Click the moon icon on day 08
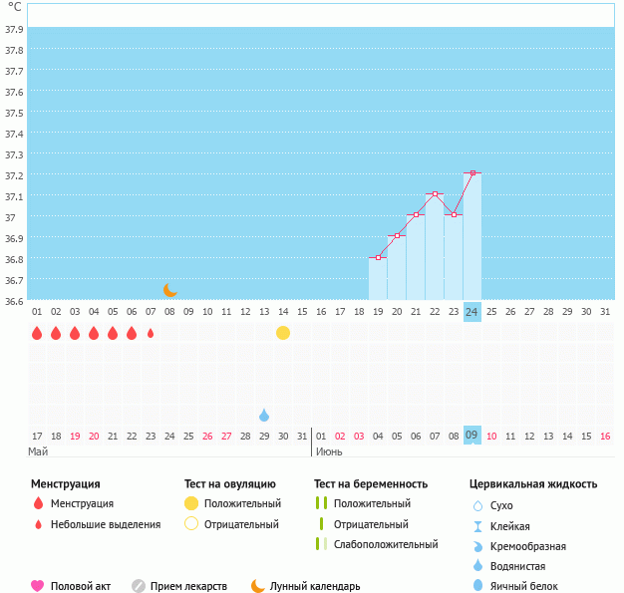 [170, 290]
